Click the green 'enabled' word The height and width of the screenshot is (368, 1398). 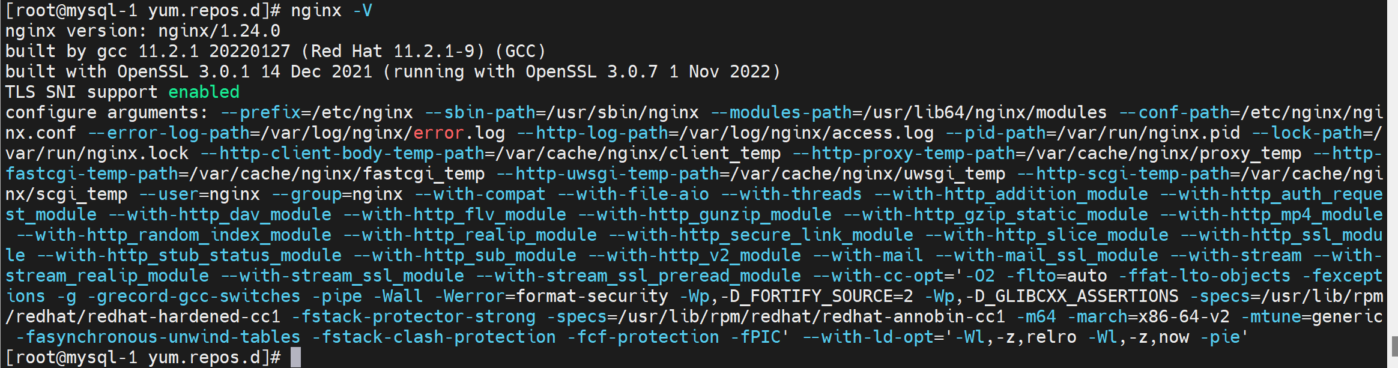204,92
